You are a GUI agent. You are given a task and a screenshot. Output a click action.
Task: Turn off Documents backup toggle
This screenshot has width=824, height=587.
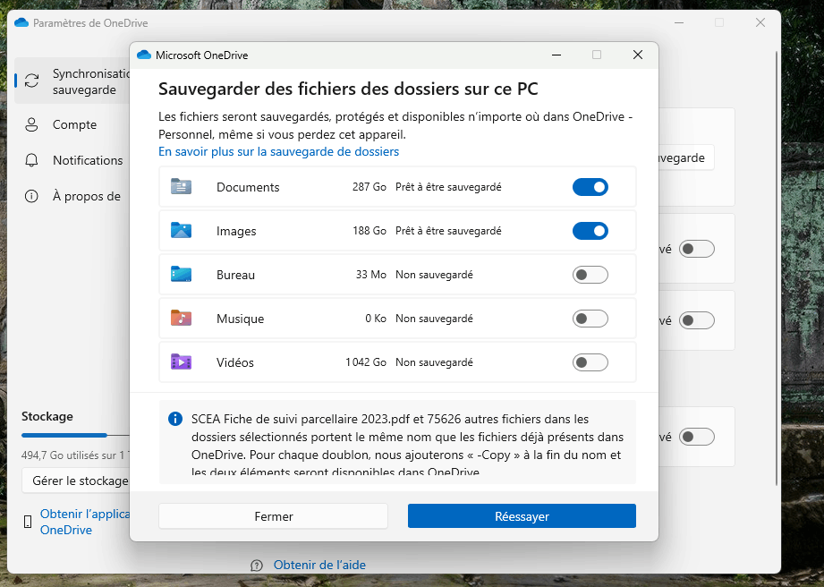click(590, 187)
